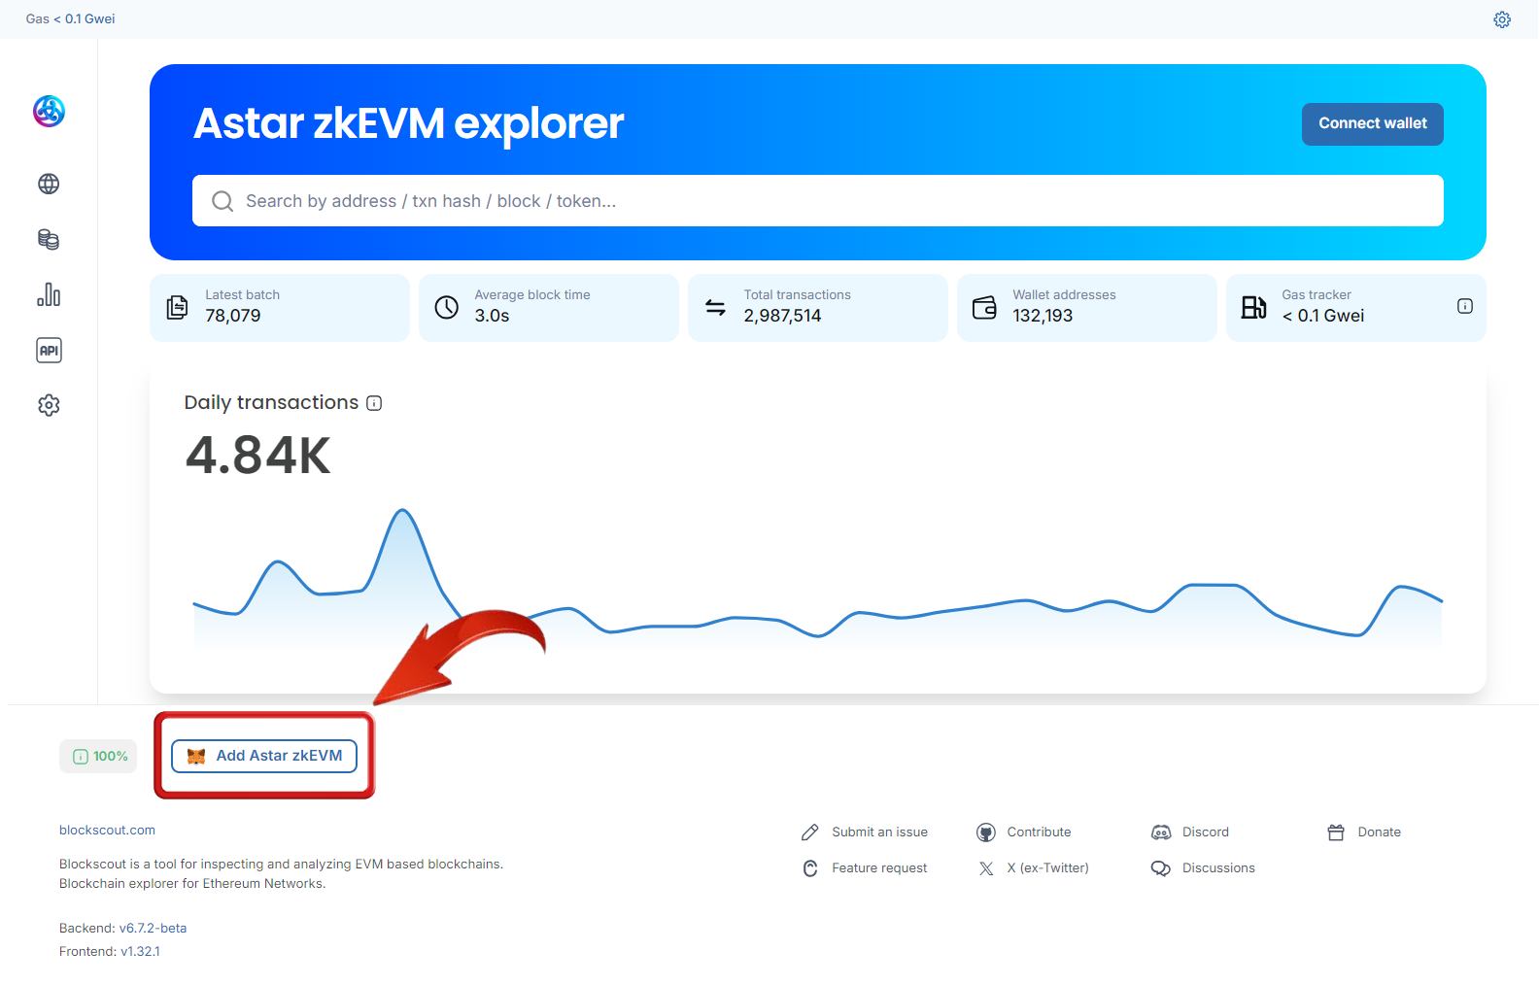Open the blockscout.com link
This screenshot has height=985, width=1539.
click(x=107, y=831)
